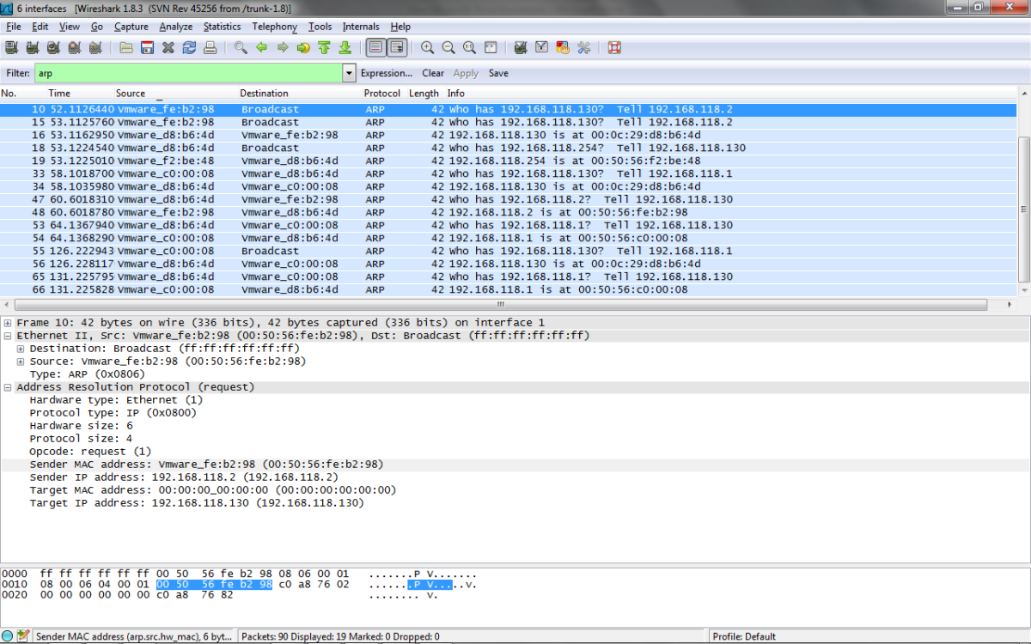Reload the capture file icon
The image size is (1031, 644).
189,48
